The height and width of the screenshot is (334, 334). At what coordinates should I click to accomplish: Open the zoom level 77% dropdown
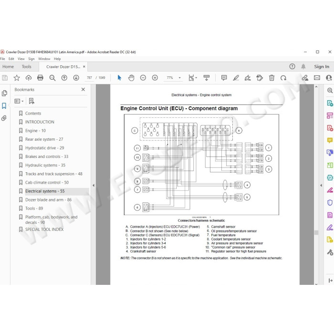point(179,78)
